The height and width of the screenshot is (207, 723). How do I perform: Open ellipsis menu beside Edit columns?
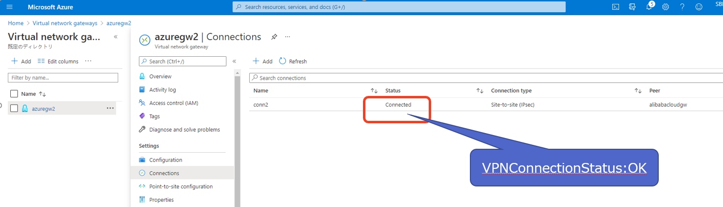[x=88, y=61]
